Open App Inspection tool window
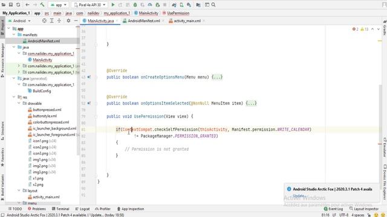This screenshot has width=387, height=217. pos(131,209)
